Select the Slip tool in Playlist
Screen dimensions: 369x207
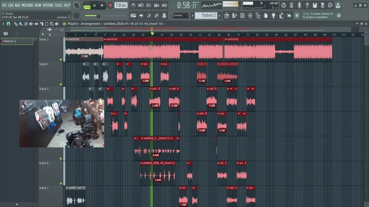click(36, 24)
